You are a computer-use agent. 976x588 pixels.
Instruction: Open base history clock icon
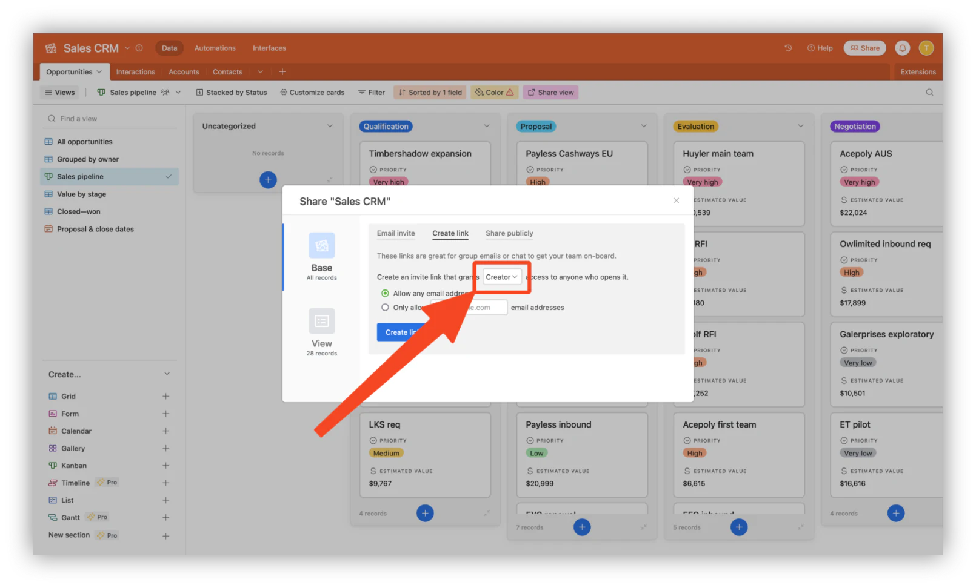(x=788, y=48)
